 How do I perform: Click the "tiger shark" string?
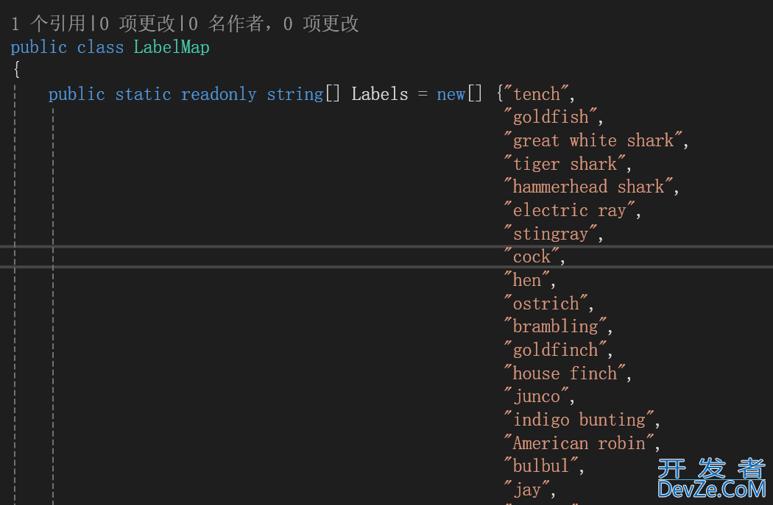[565, 164]
